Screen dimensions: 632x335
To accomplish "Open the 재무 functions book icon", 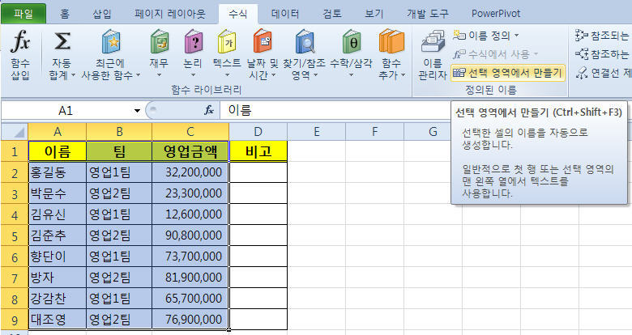I will 159,42.
